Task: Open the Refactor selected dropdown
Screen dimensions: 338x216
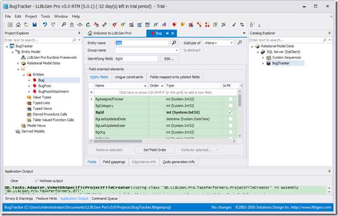Action: point(217,150)
